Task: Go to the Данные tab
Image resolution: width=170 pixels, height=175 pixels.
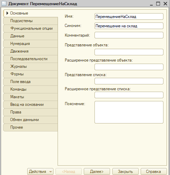Action: point(31,36)
